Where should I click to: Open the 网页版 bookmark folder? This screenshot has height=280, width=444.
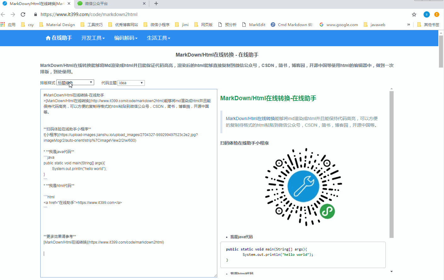203,25
